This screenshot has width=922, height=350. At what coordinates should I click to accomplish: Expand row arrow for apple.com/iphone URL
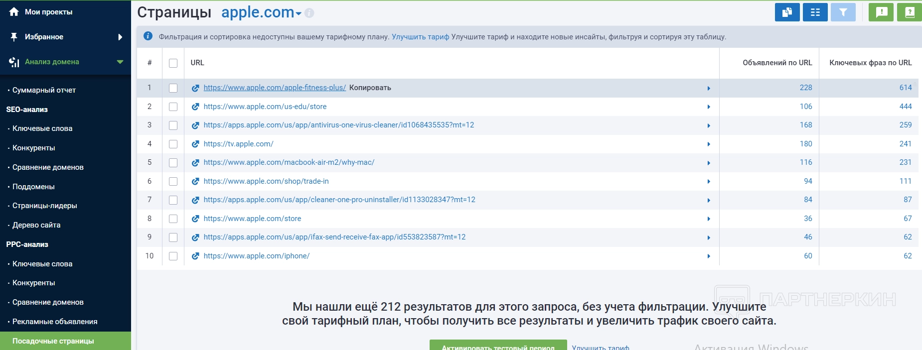click(x=709, y=256)
